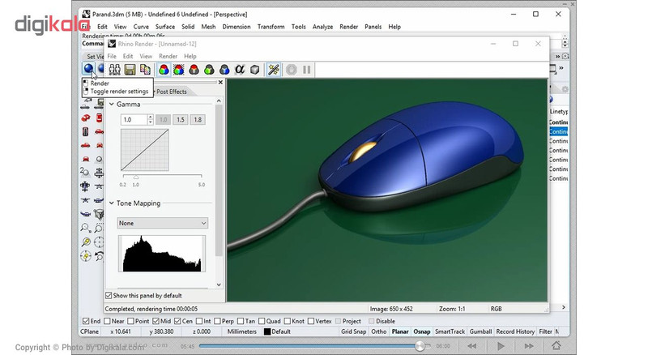
Task: Open the Tone Mapping None dropdown
Action: pos(163,223)
